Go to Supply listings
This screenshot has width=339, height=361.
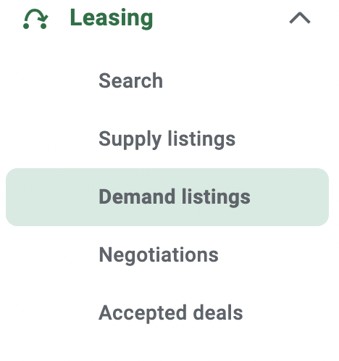pyautogui.click(x=167, y=139)
